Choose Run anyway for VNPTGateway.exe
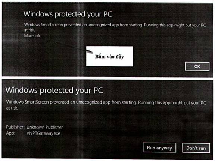Viewport: 215px width, 161px height. tap(159, 148)
